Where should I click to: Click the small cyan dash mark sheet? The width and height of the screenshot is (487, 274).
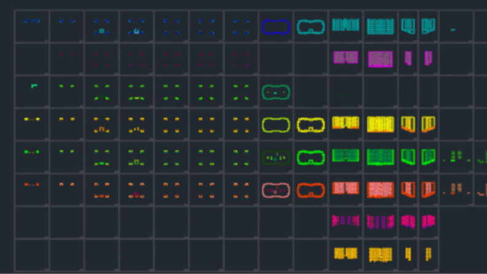453,30
